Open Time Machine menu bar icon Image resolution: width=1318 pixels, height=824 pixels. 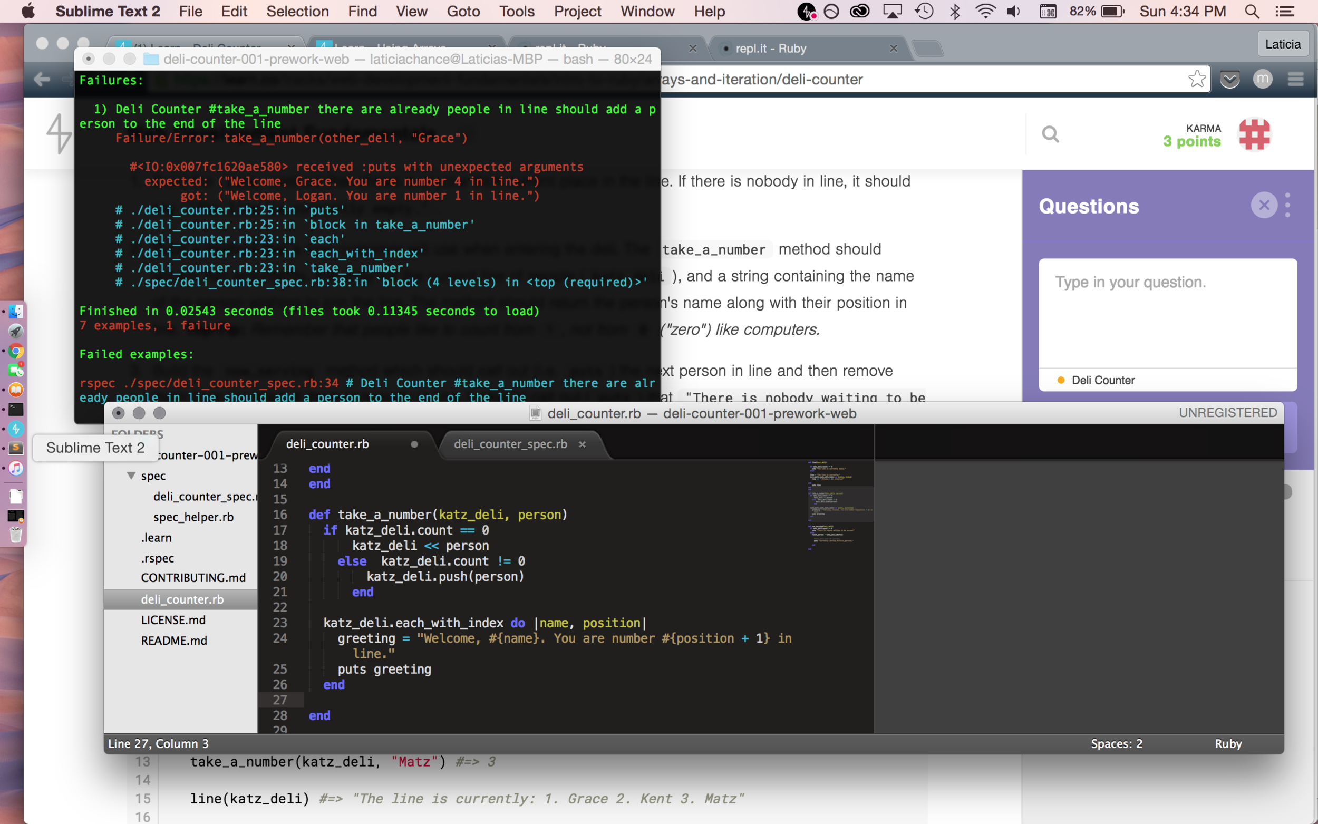point(924,12)
